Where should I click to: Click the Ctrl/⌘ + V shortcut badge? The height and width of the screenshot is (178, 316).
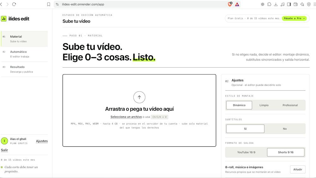pyautogui.click(x=159, y=117)
